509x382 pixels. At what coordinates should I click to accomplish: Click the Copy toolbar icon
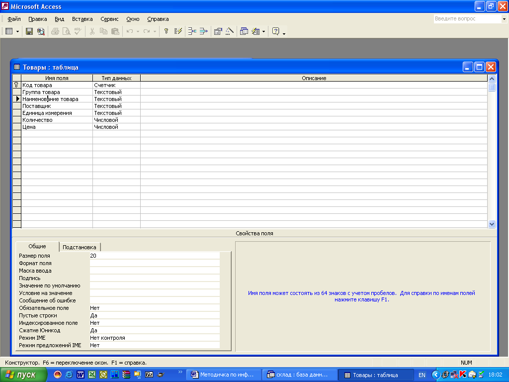(x=103, y=31)
